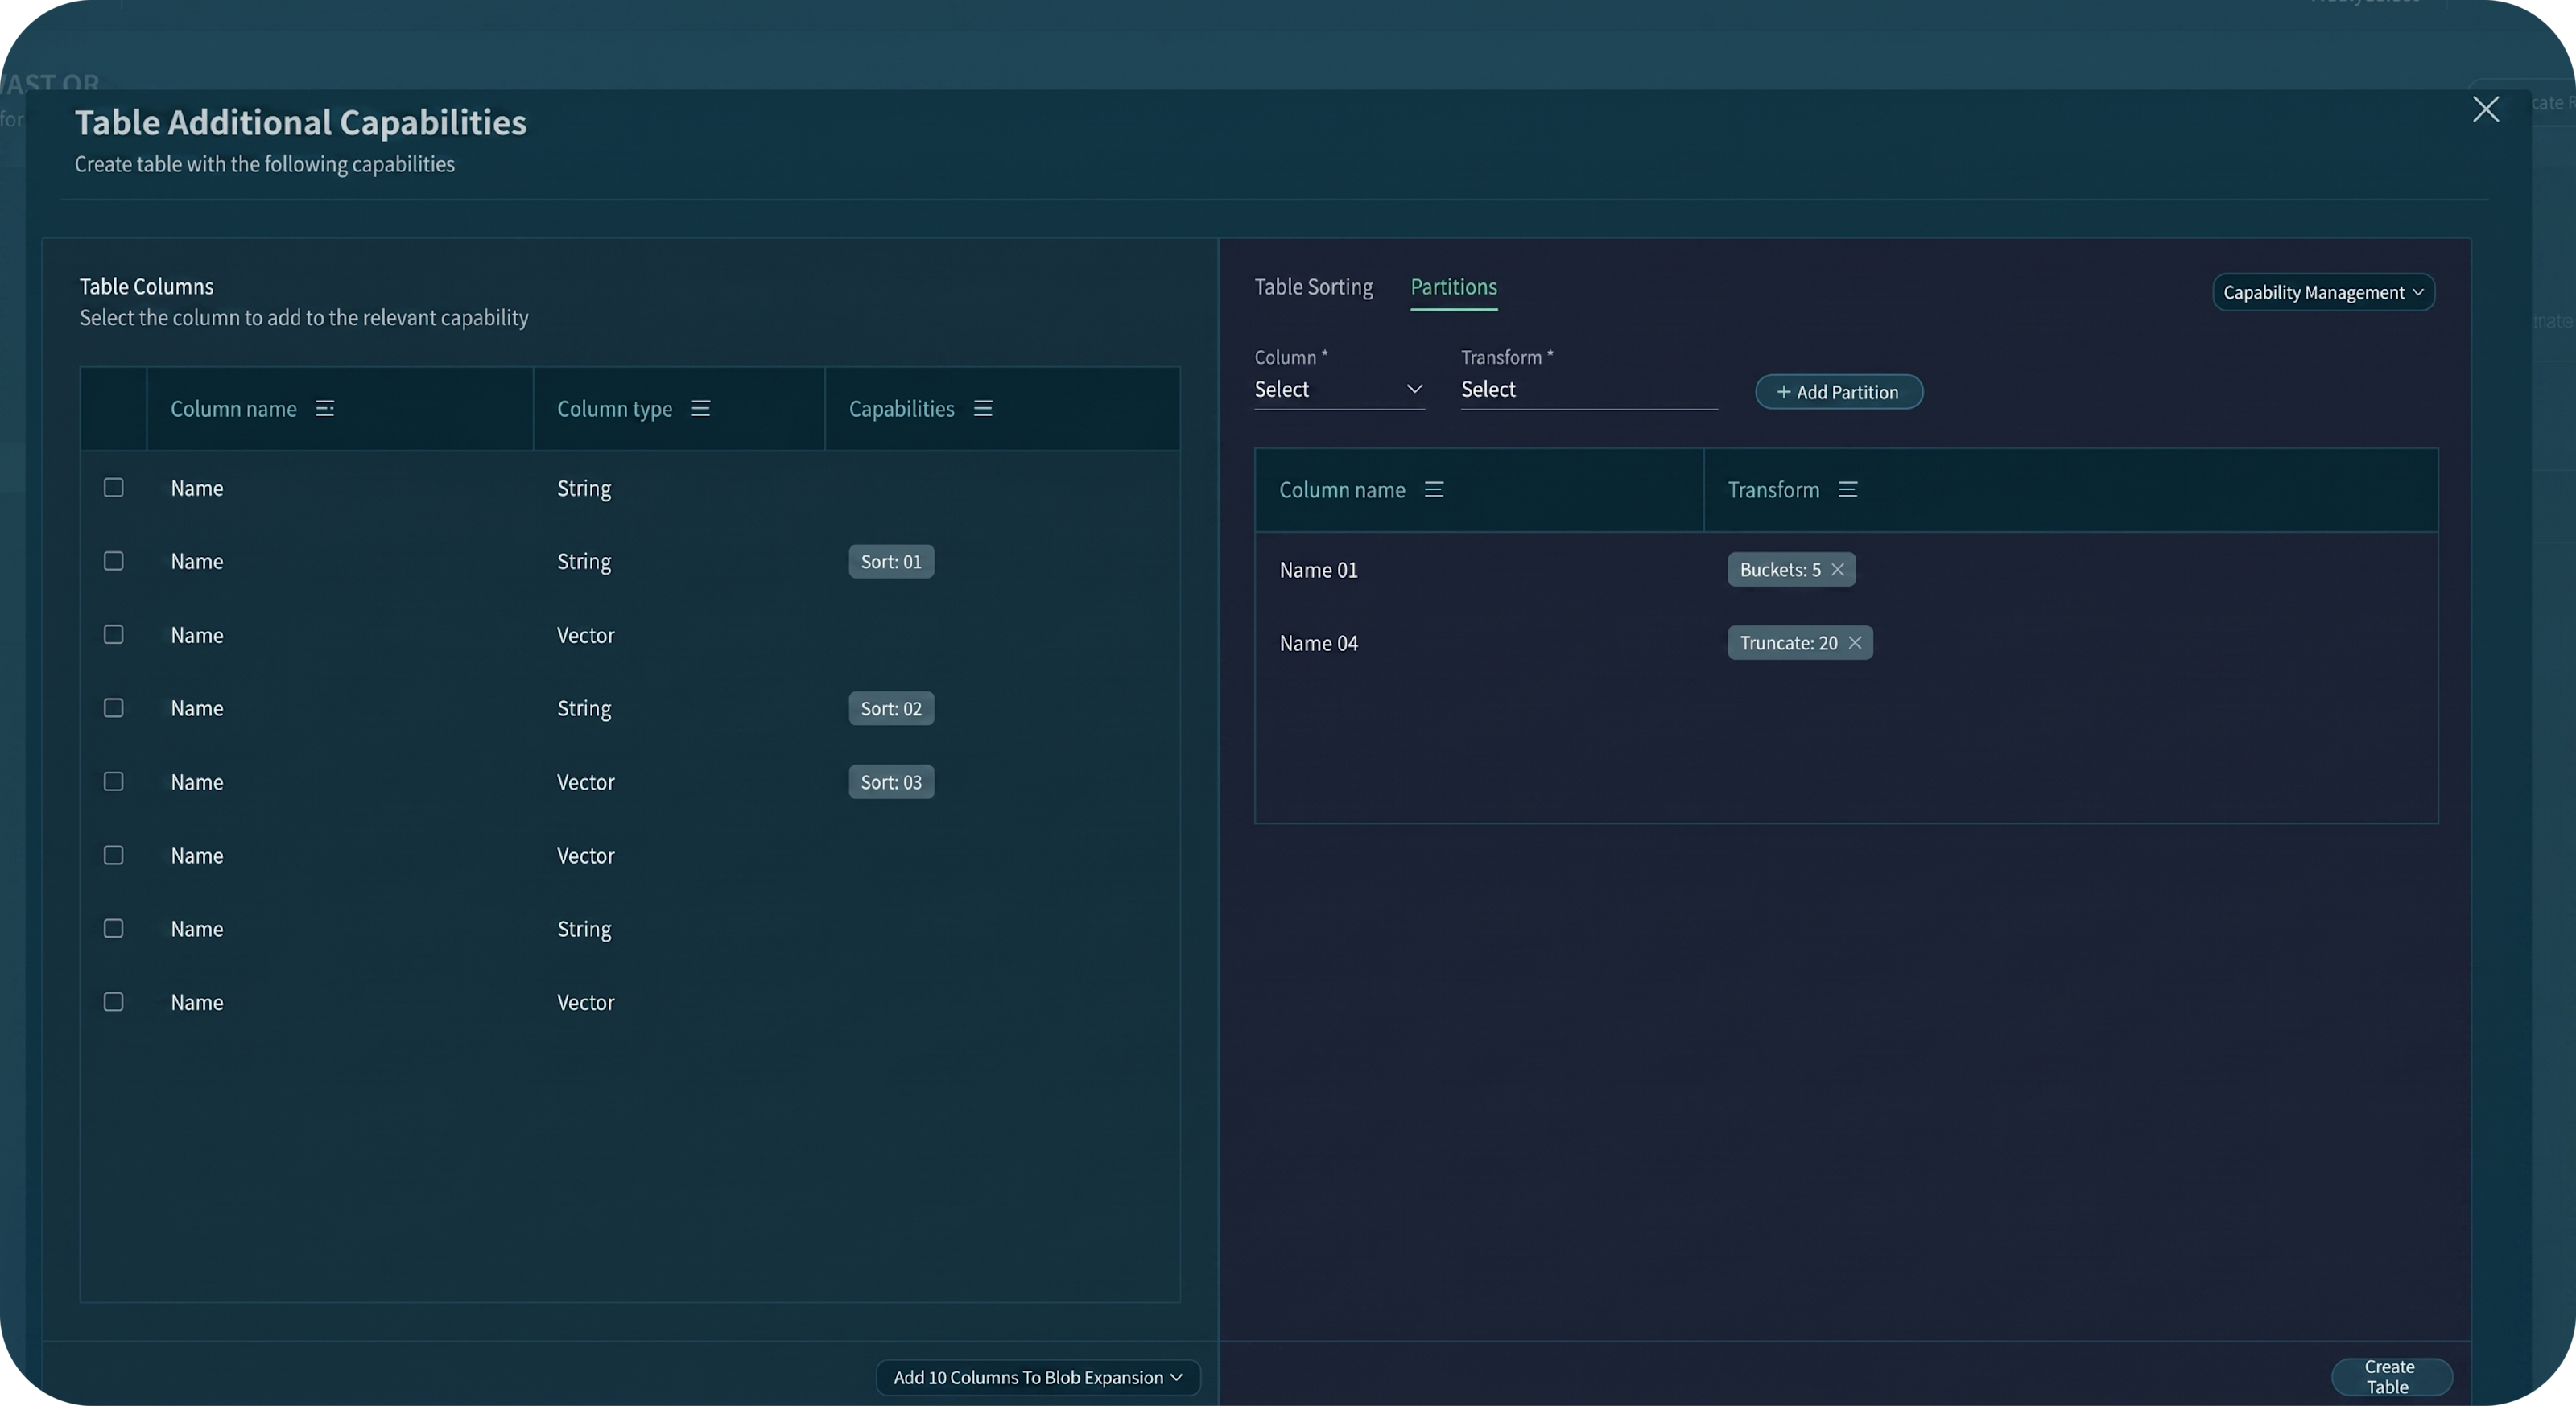2576x1406 pixels.
Task: Click the Sort: 03 capability tag
Action: [891, 782]
